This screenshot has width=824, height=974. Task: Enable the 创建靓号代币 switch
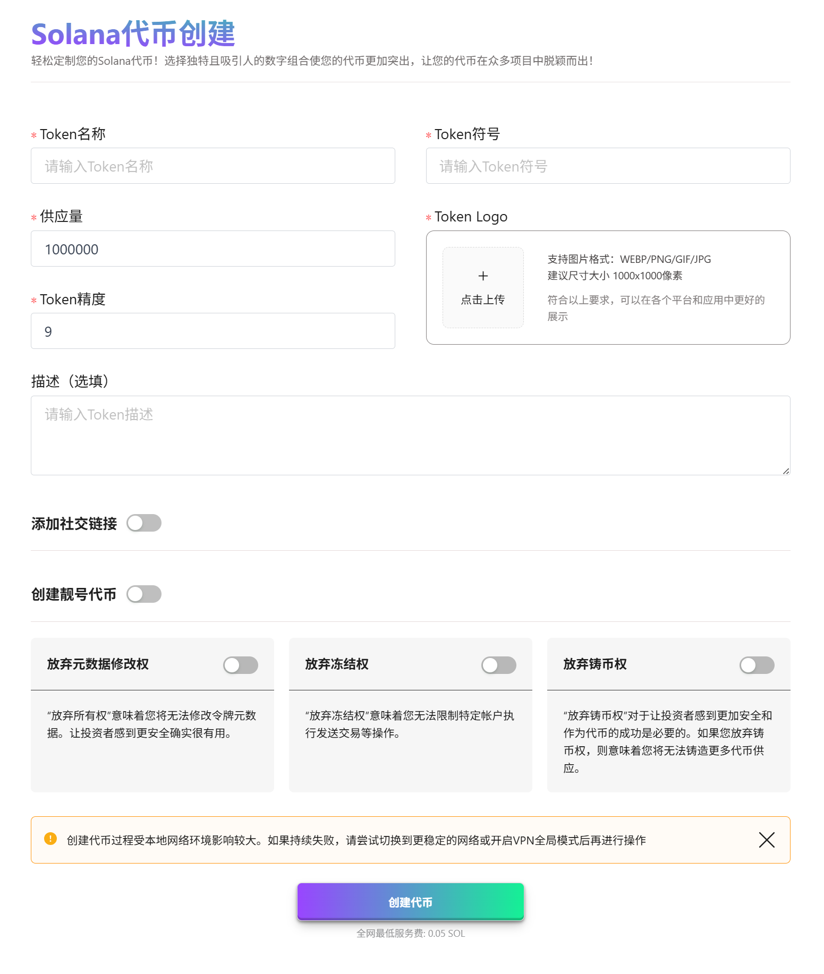(x=144, y=594)
